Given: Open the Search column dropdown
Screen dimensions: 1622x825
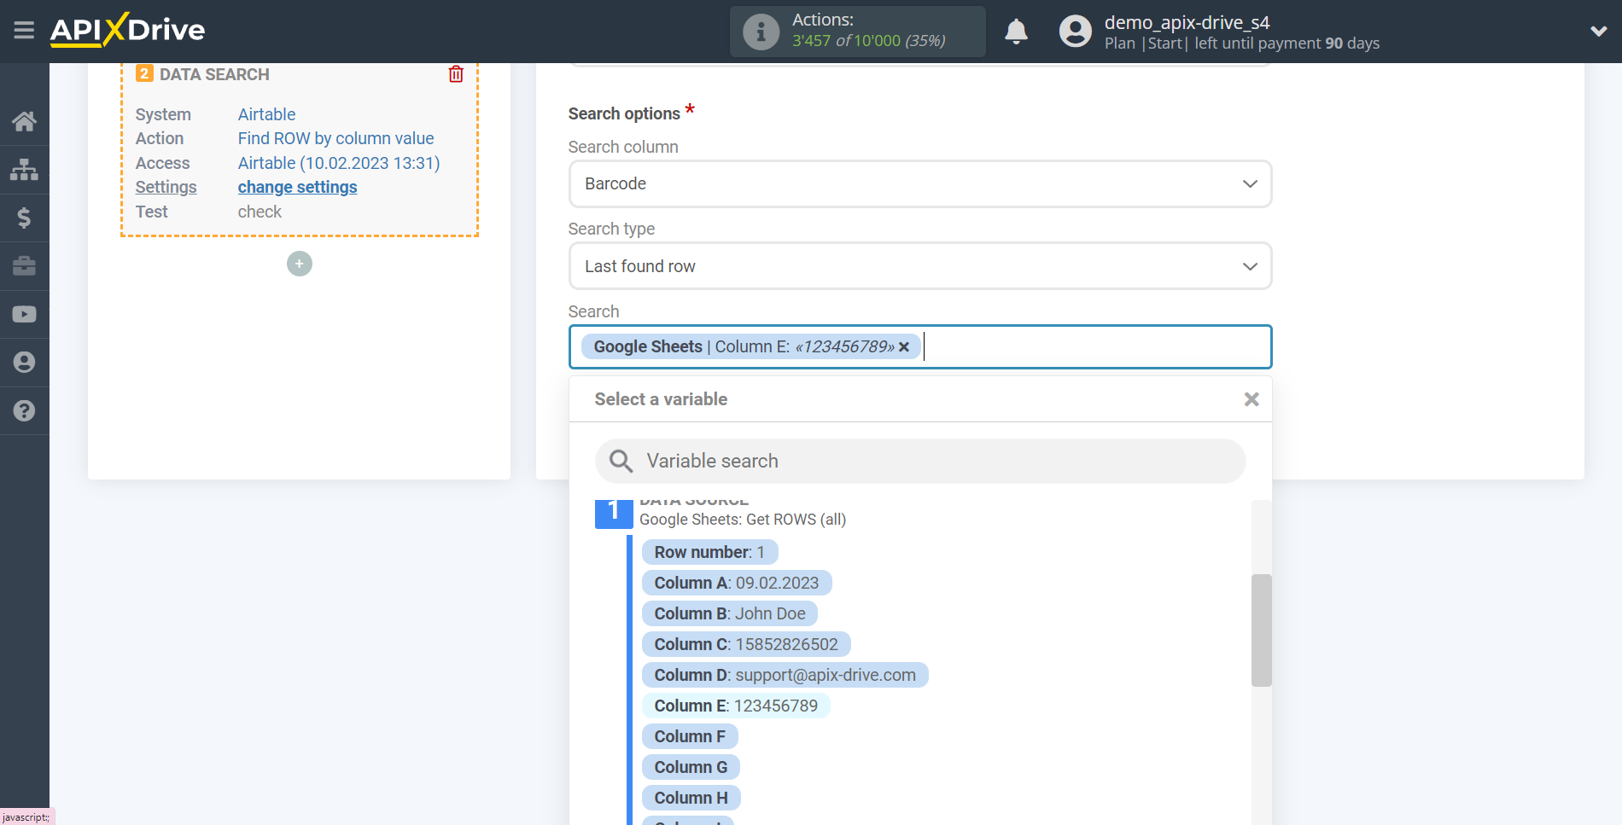Looking at the screenshot, I should coord(920,183).
